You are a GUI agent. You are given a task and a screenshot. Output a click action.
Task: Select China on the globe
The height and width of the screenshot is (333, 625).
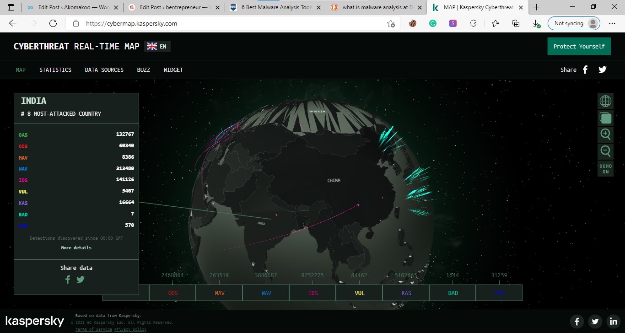tap(334, 180)
